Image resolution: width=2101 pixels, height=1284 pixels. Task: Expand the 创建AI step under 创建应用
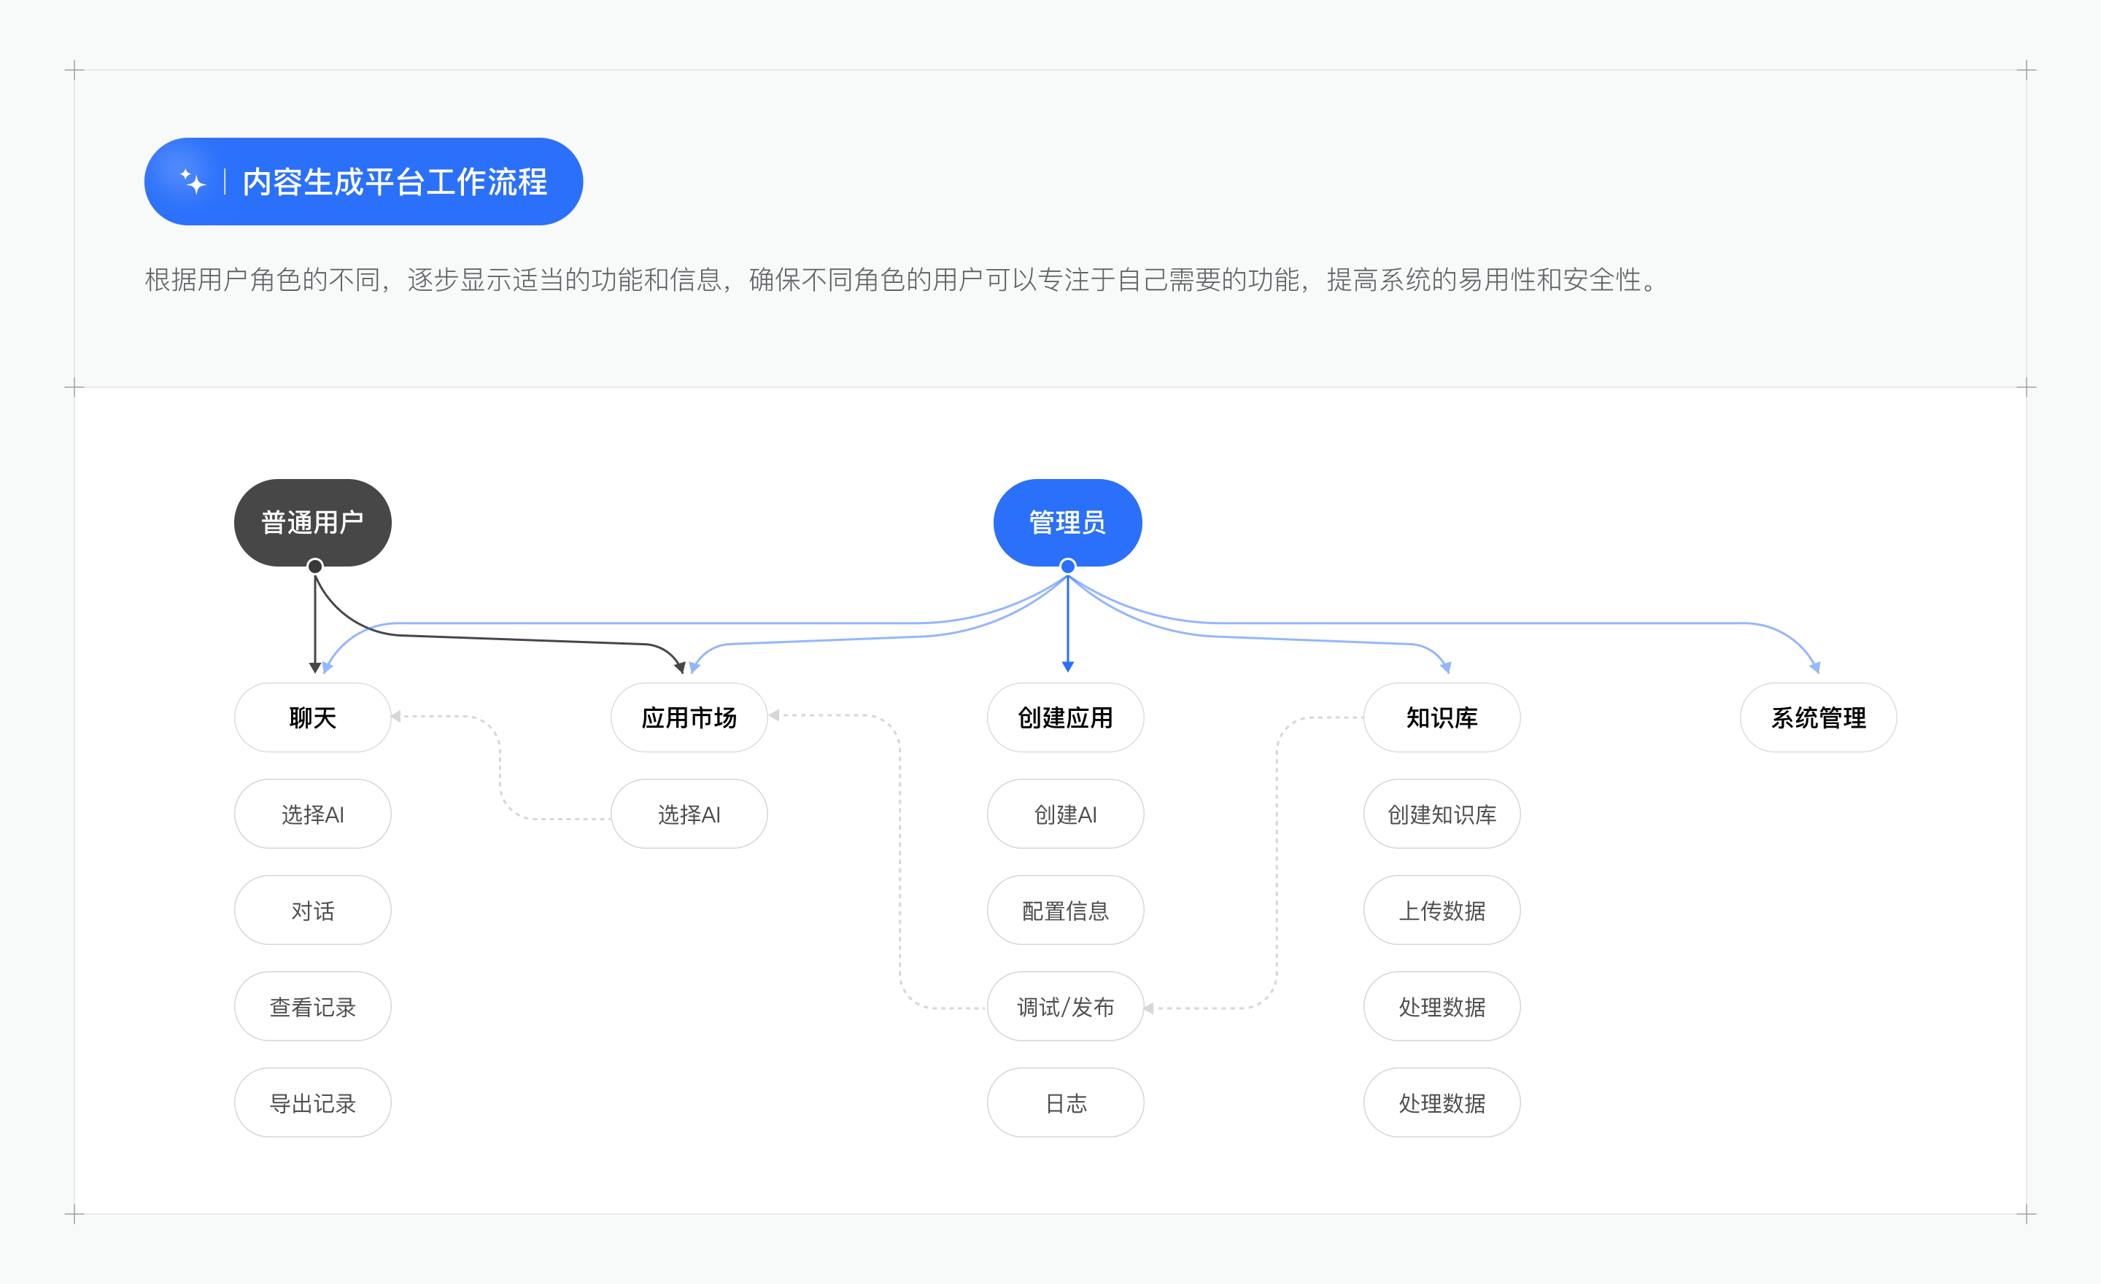(x=1065, y=814)
